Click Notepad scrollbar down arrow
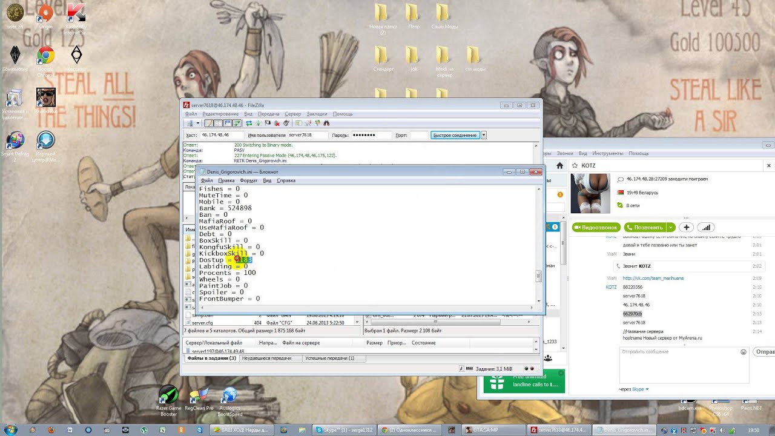The width and height of the screenshot is (775, 436). [538, 300]
